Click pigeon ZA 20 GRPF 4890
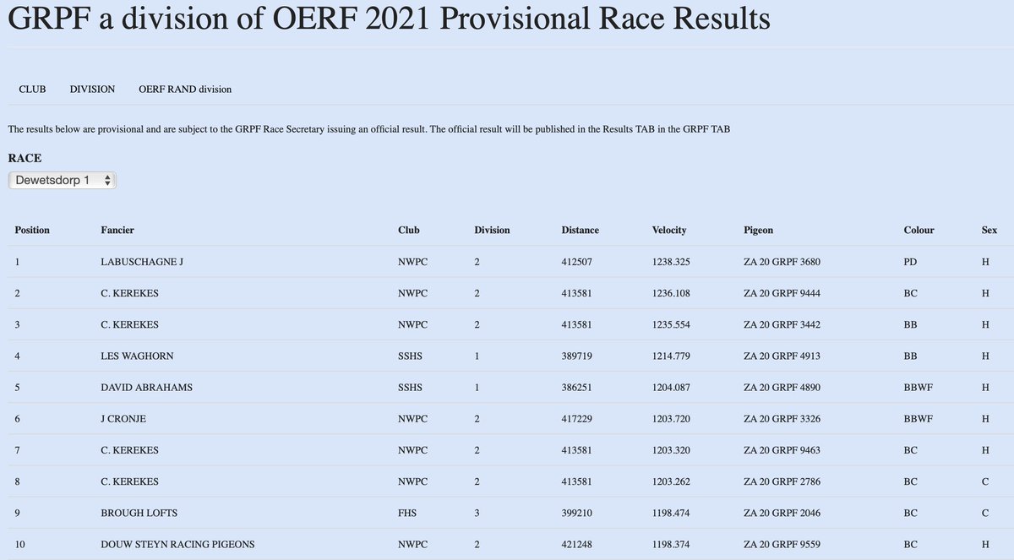 (x=782, y=388)
